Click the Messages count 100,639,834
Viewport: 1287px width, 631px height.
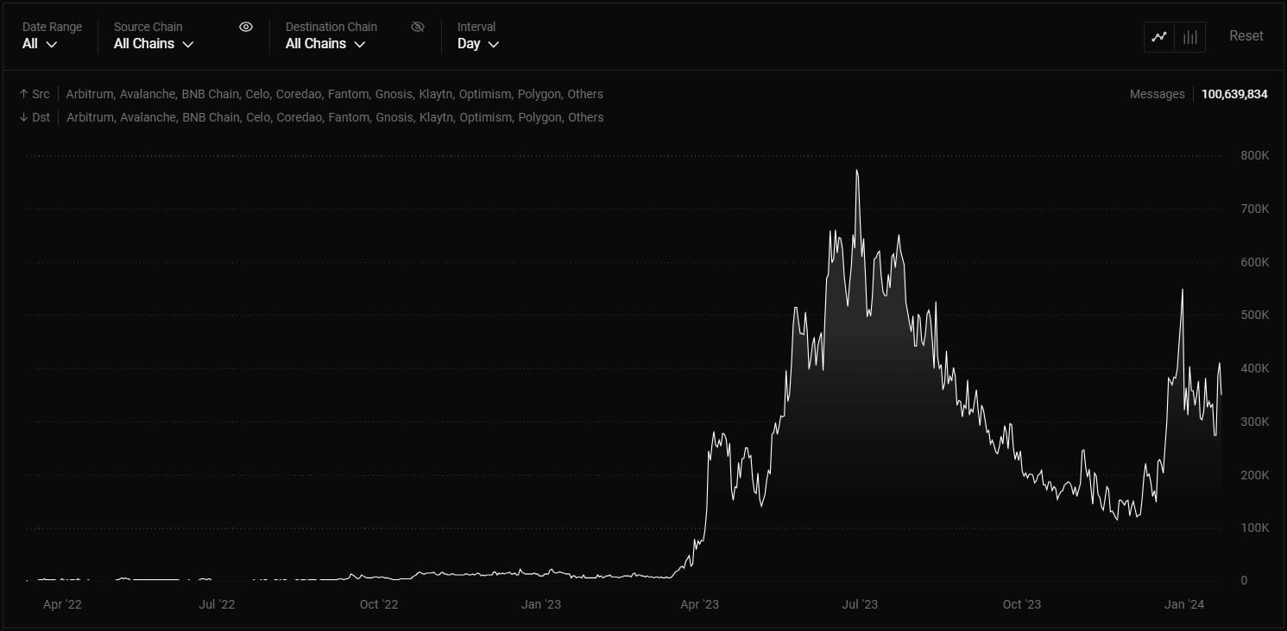(1234, 94)
